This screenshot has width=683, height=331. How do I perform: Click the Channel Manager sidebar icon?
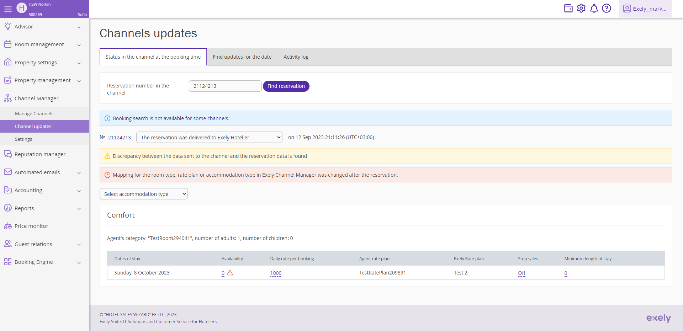[8, 98]
